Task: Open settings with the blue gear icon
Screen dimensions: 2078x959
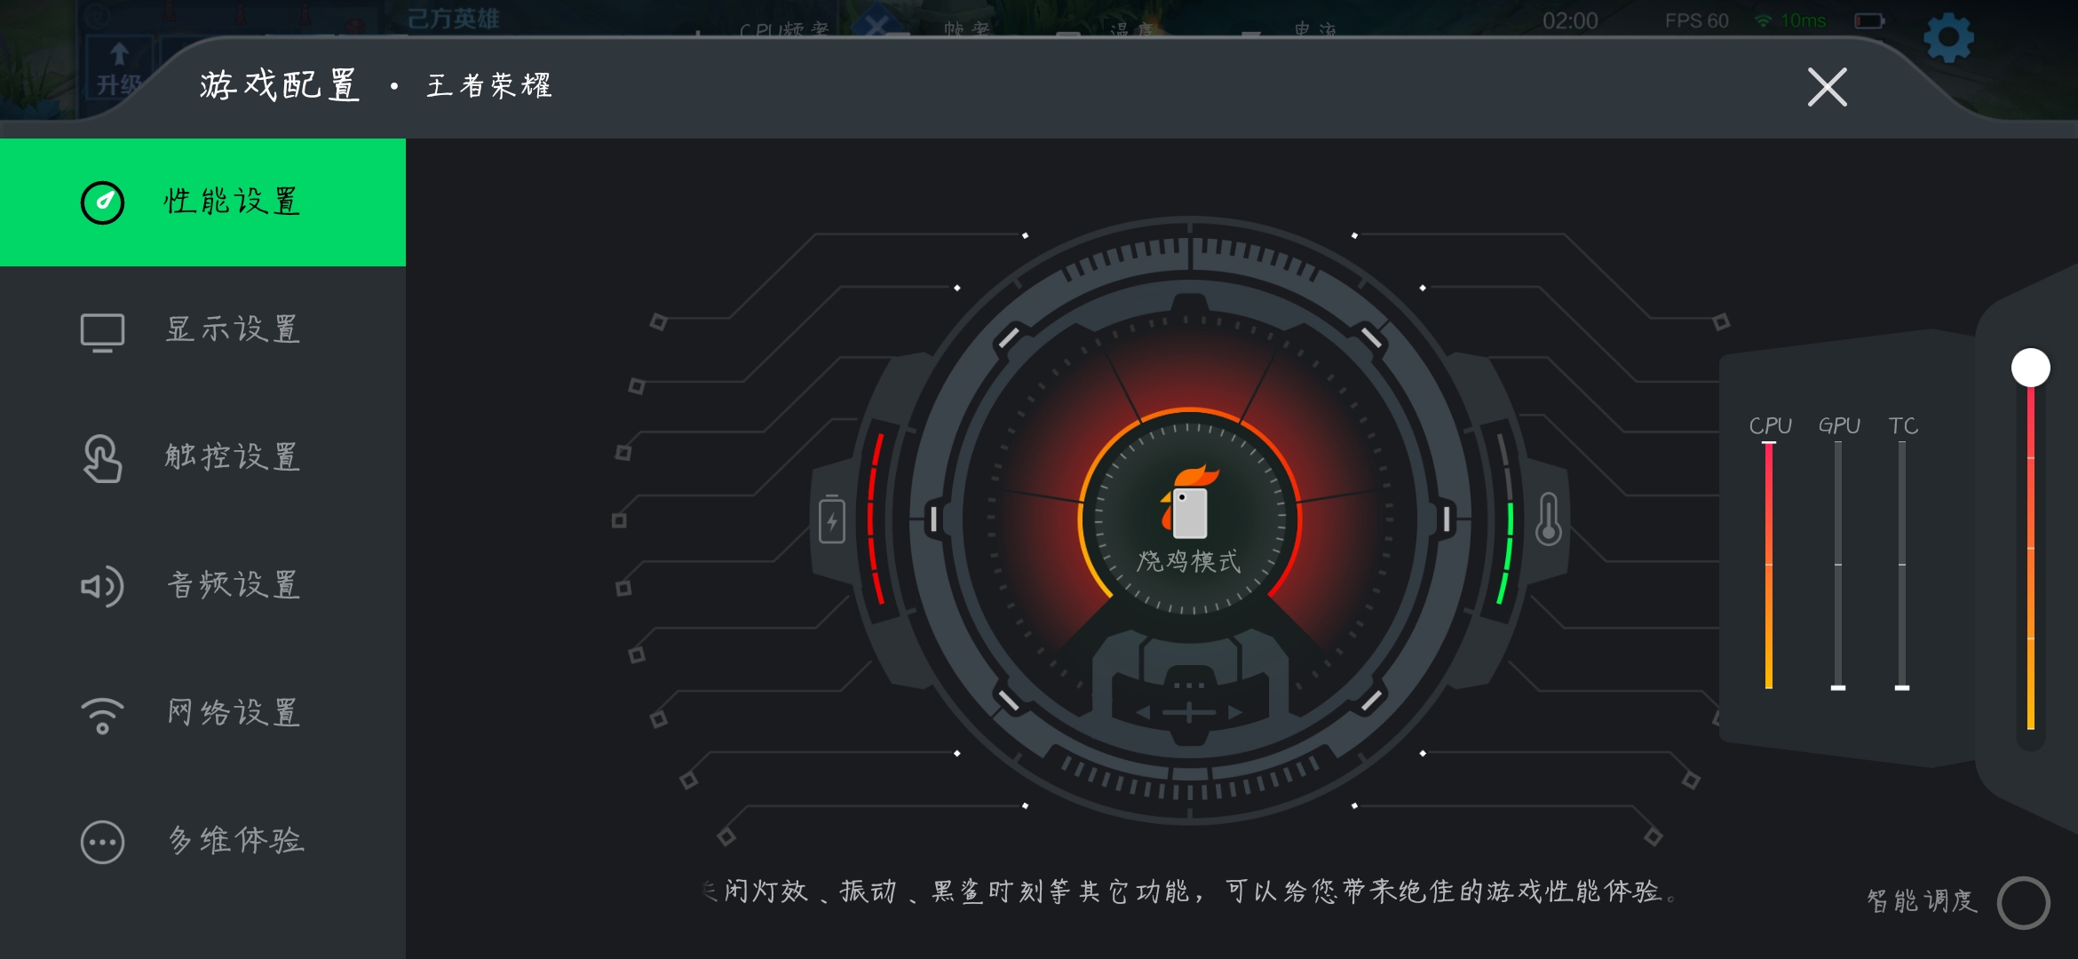Action: [1948, 37]
